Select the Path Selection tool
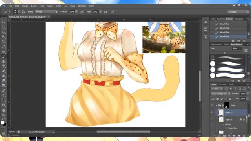This screenshot has height=141, width=251. coord(4,100)
